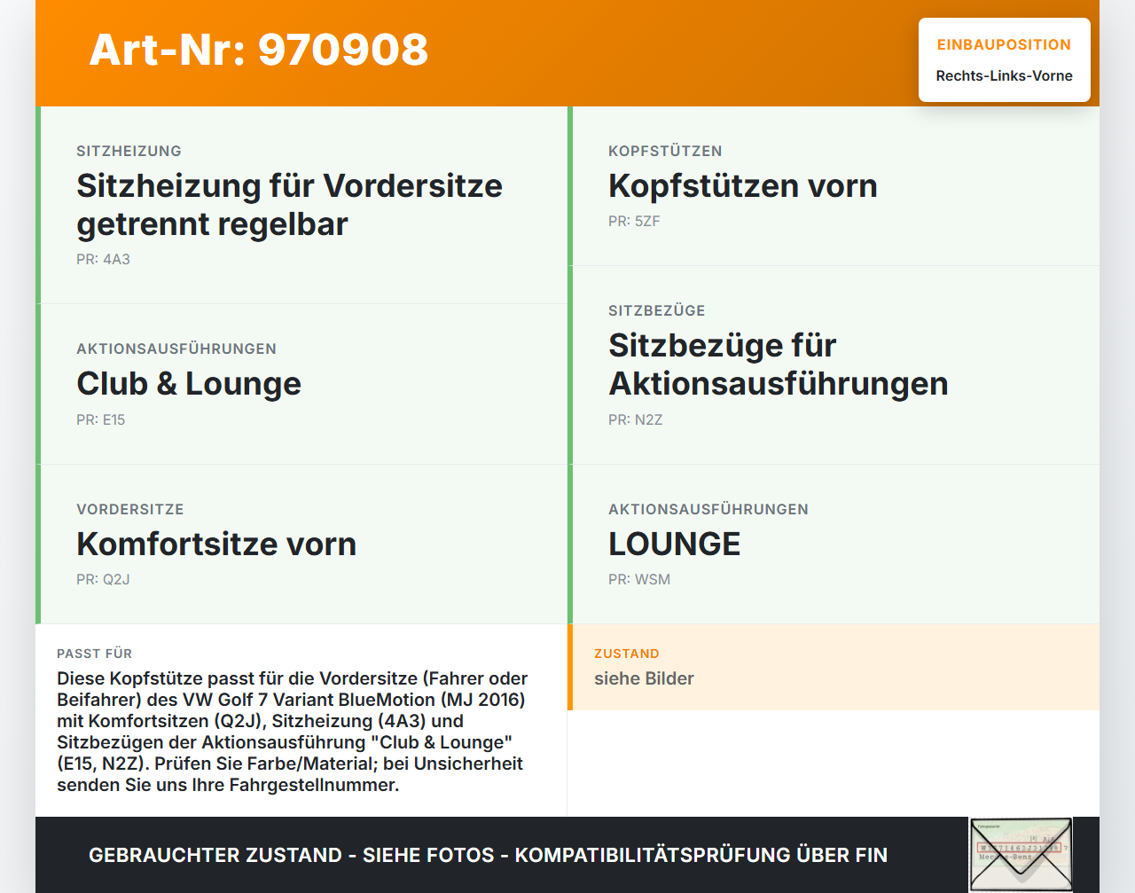Click the PR: E15 code
The image size is (1135, 893).
point(100,419)
